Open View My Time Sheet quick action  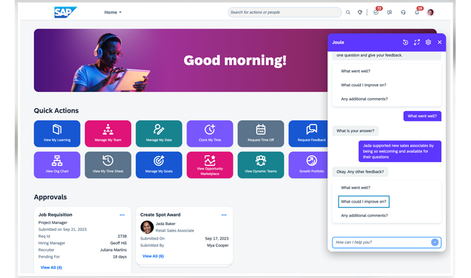108,165
